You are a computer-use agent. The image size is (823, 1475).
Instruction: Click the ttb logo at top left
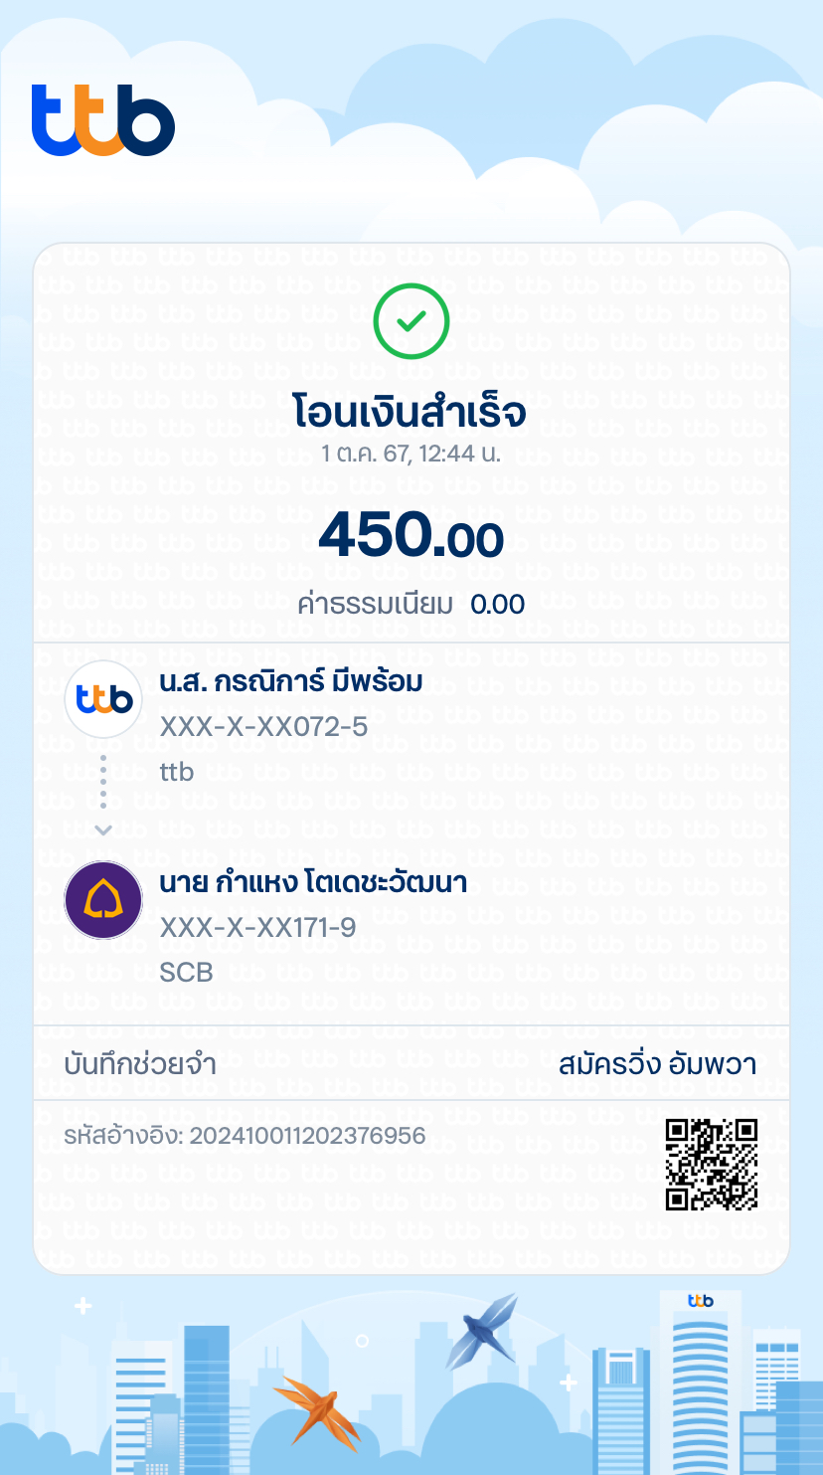[103, 120]
